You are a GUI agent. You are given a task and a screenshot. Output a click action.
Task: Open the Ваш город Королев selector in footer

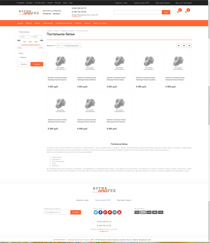coord(125,200)
